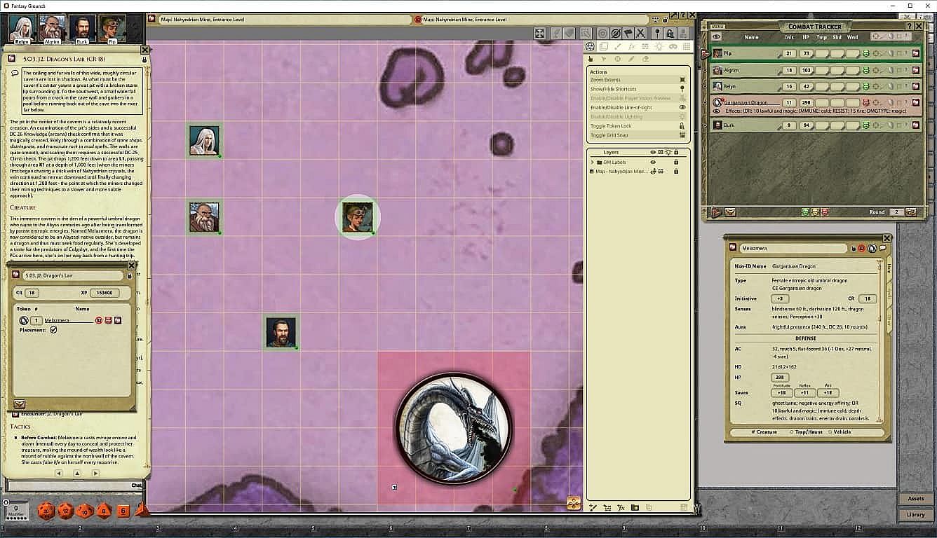Click the pin shortcut icon in map toolbar
The width and height of the screenshot is (937, 538).
pos(657,34)
